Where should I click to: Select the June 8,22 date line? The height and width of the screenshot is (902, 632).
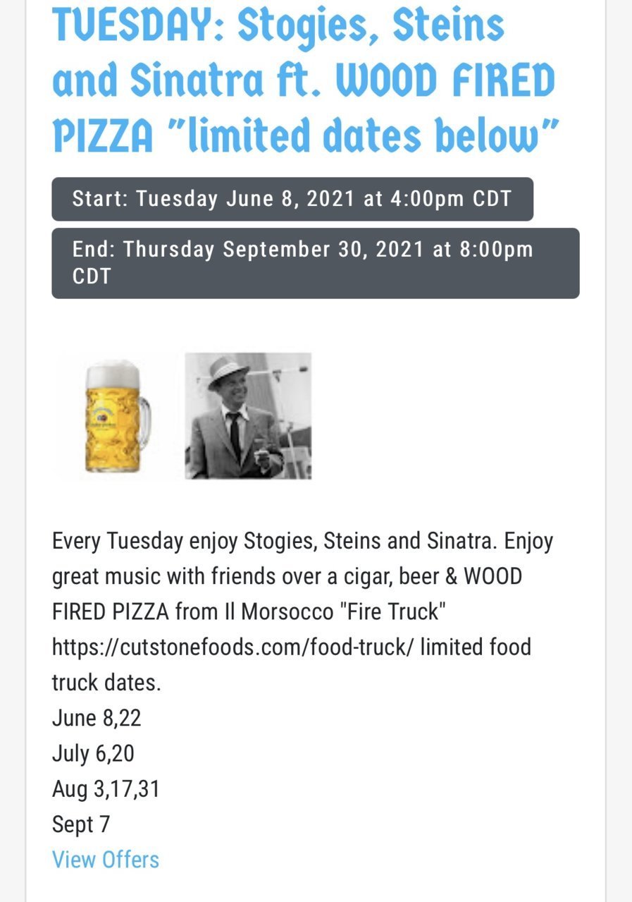[97, 718]
